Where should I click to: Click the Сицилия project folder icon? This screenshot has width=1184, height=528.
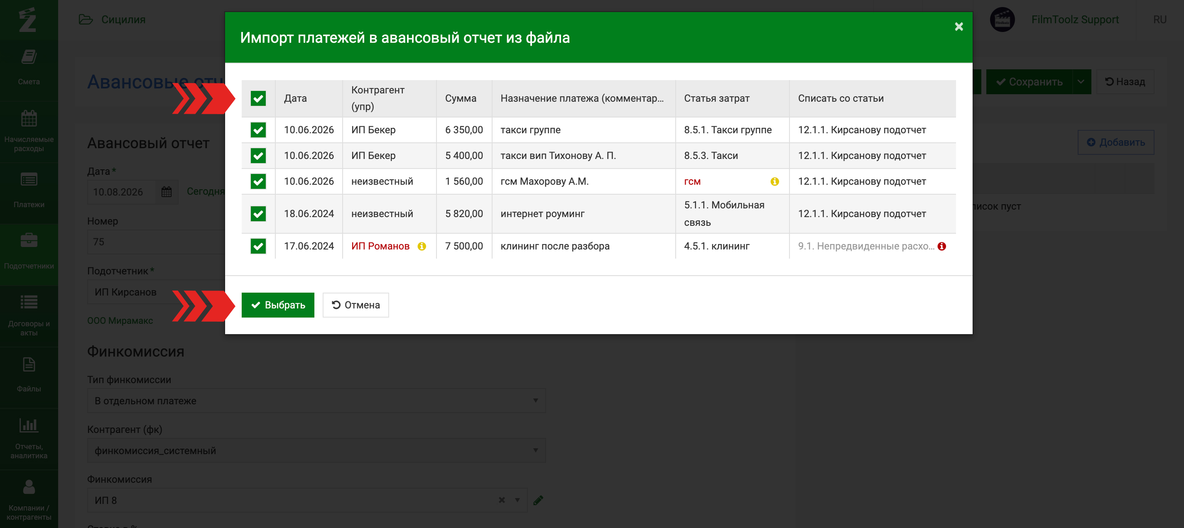(x=86, y=19)
